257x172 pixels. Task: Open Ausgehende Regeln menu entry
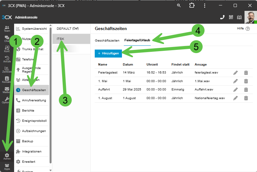pos(32,70)
